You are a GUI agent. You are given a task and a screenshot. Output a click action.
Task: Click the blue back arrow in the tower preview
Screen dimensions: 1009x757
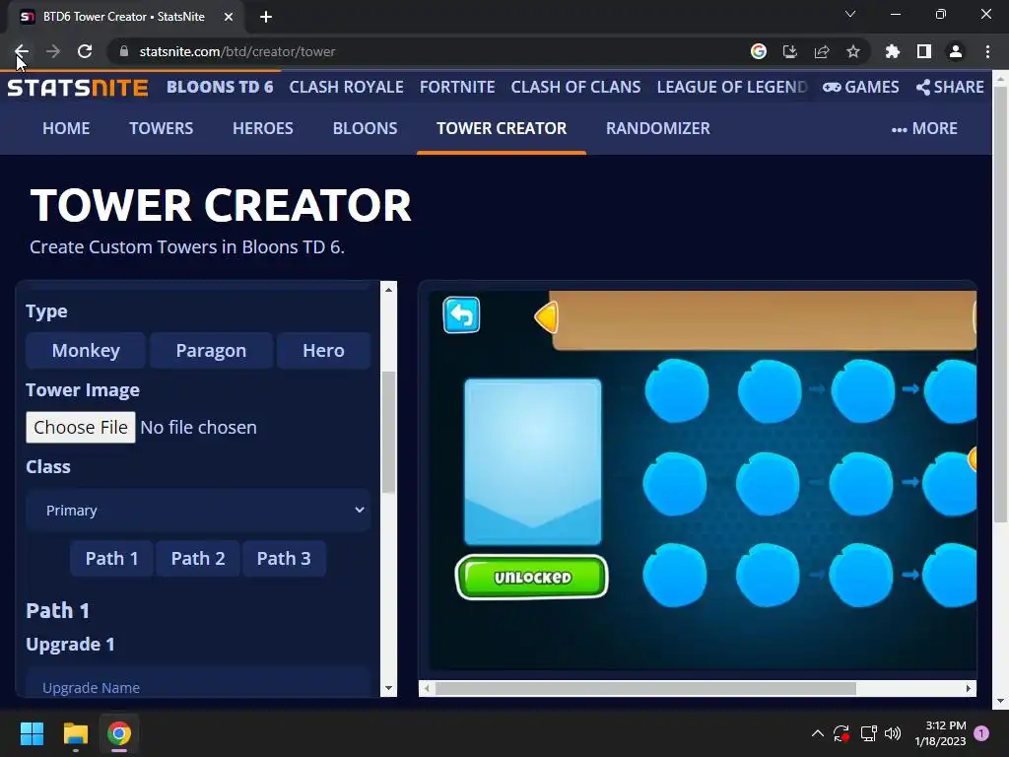pos(461,314)
